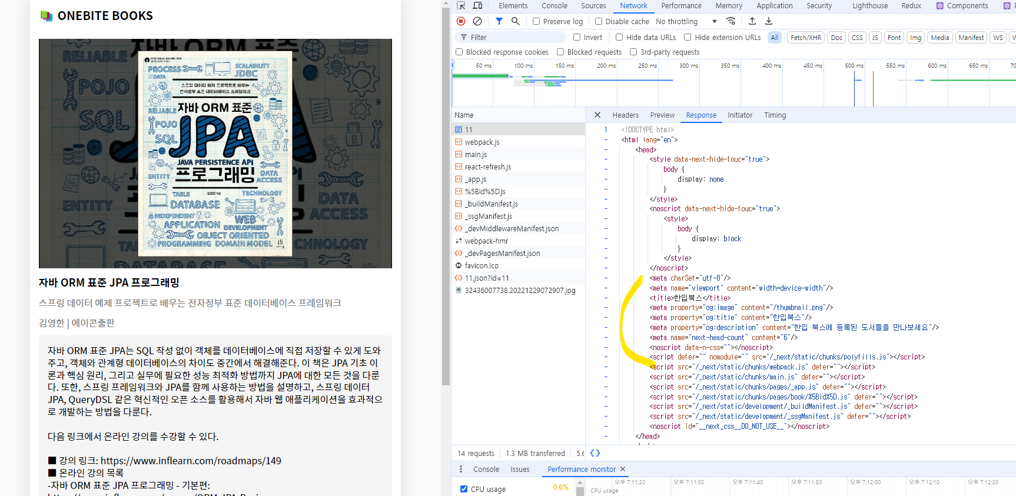Image resolution: width=1016 pixels, height=496 pixels.
Task: Open the Initiator tab
Action: click(x=740, y=115)
